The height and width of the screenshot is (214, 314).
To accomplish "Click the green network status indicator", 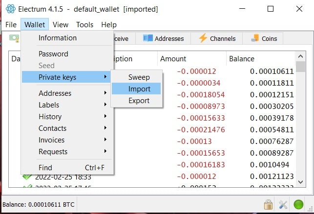I will tap(298, 205).
